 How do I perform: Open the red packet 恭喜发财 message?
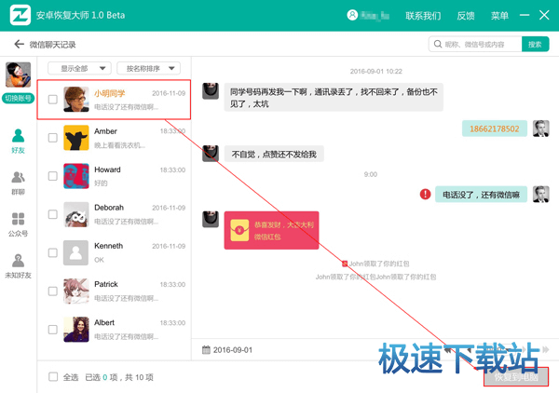pos(271,230)
